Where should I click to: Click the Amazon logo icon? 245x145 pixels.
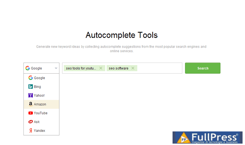[31, 104]
